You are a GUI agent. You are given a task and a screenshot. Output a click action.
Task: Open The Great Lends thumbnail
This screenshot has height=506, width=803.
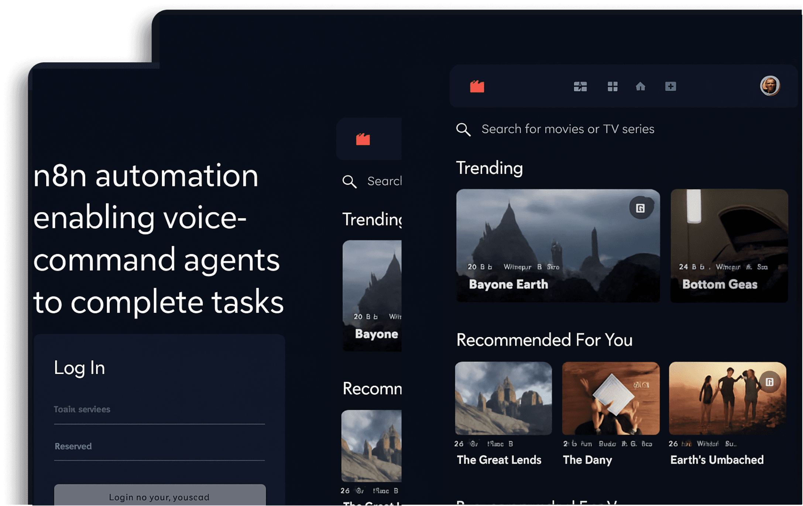tap(504, 398)
